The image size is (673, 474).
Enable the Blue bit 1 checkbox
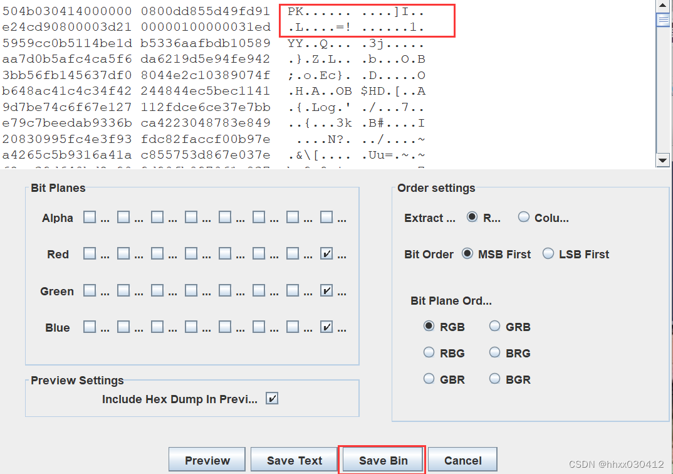point(293,327)
